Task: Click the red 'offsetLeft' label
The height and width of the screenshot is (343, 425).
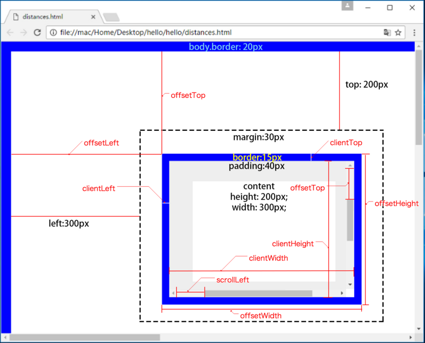Action: point(101,143)
